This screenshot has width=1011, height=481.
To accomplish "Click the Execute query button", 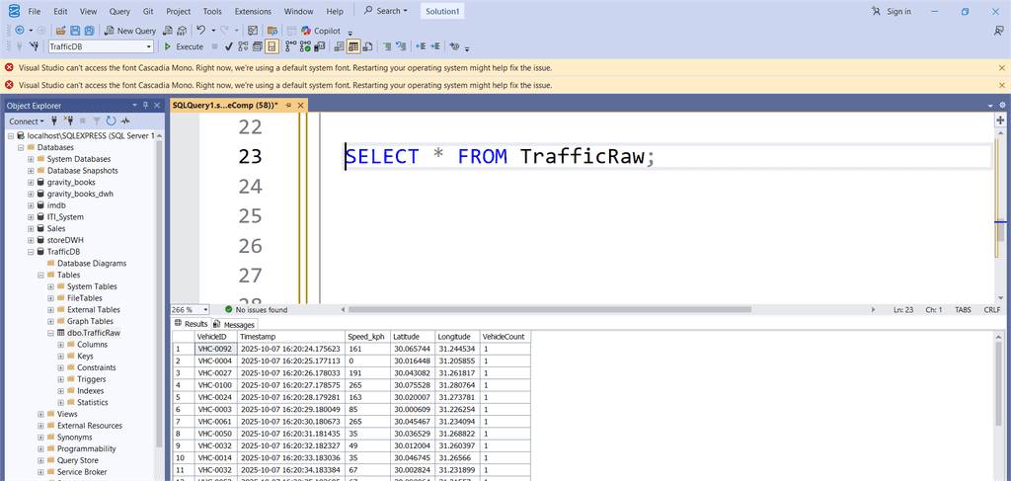I will pos(184,46).
